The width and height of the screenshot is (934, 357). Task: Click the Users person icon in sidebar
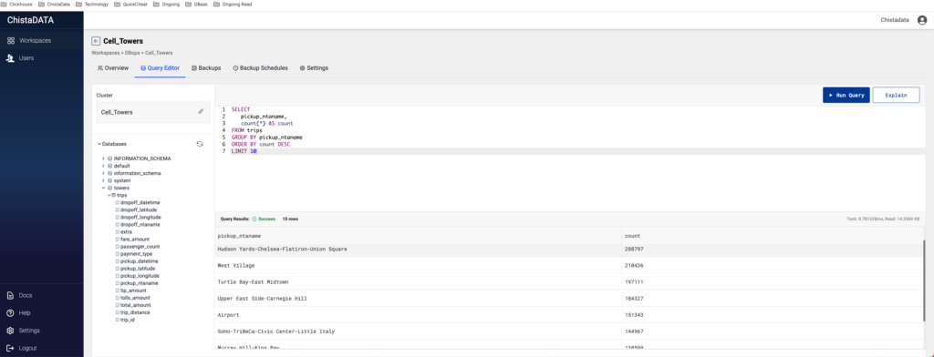point(11,58)
